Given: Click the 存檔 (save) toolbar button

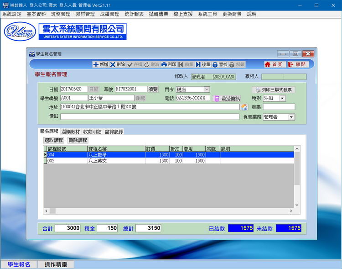Looking at the screenshot, I should [x=135, y=64].
